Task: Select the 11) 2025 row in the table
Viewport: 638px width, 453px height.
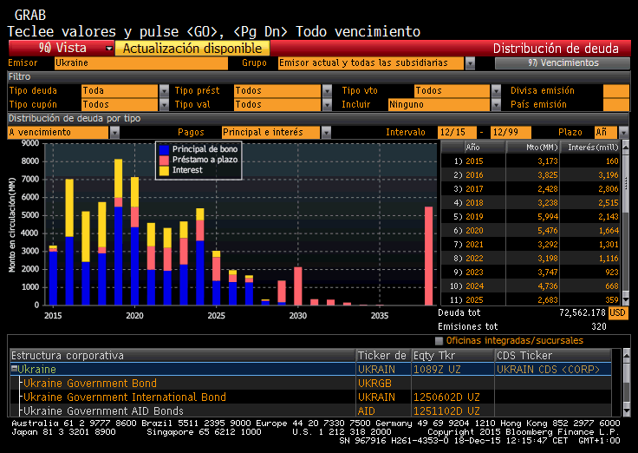Action: click(x=531, y=299)
